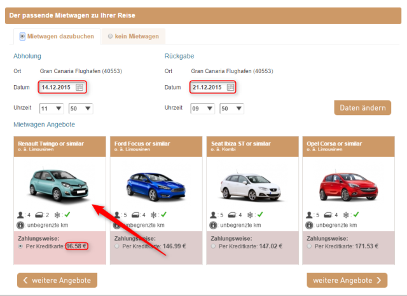Click the green checkmark on the Renault Twingo card
Screen dimensions: 407x296
click(67, 214)
